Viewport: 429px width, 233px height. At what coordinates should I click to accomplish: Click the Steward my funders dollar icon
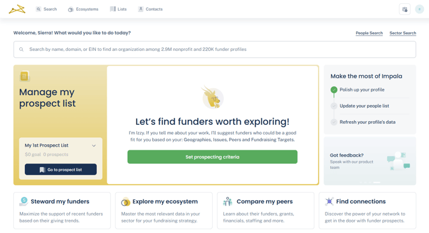point(24,201)
